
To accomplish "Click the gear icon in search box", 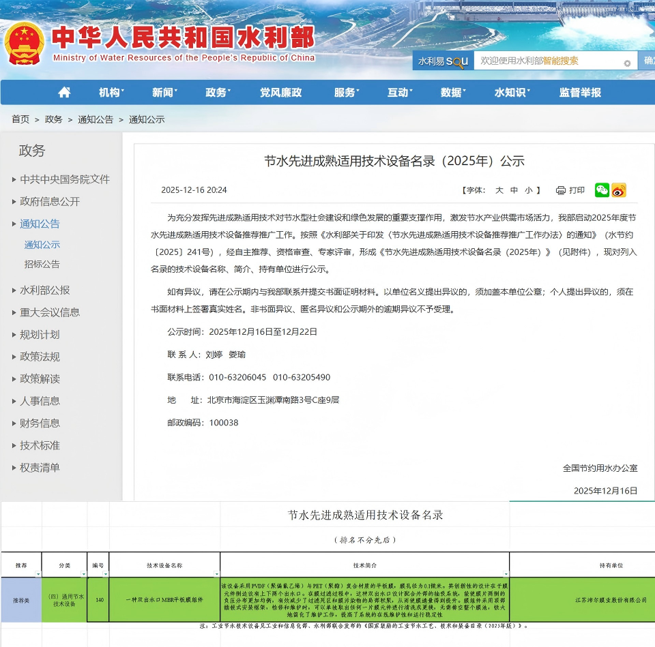I will click(x=627, y=63).
